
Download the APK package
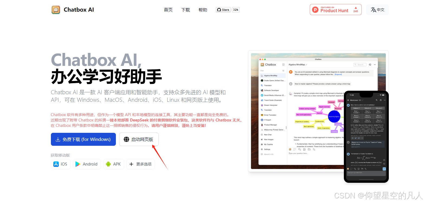click(x=113, y=164)
